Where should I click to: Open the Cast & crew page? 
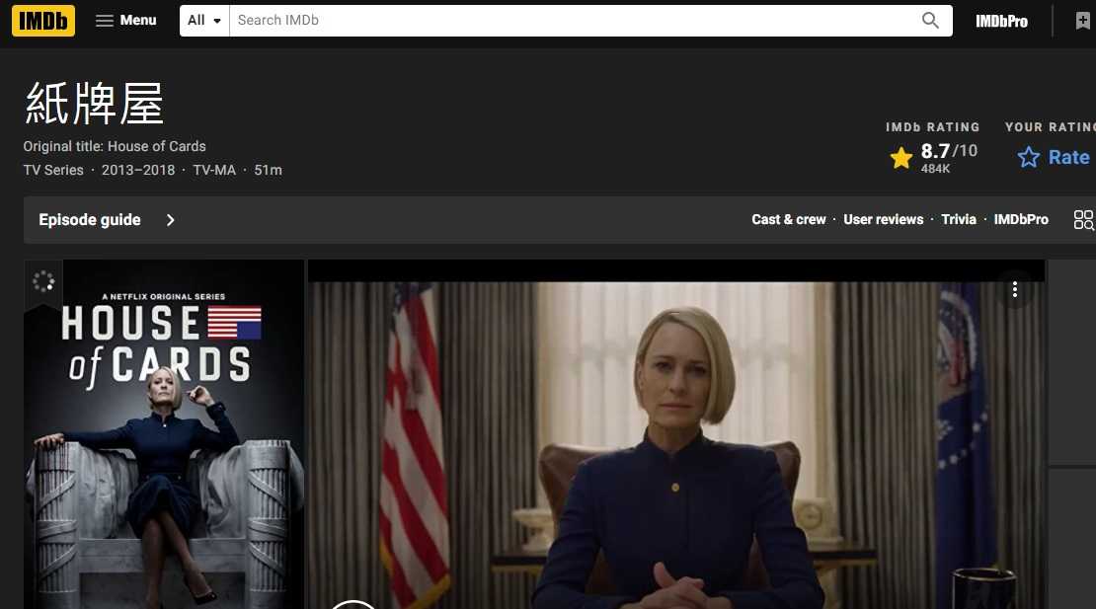coord(788,220)
